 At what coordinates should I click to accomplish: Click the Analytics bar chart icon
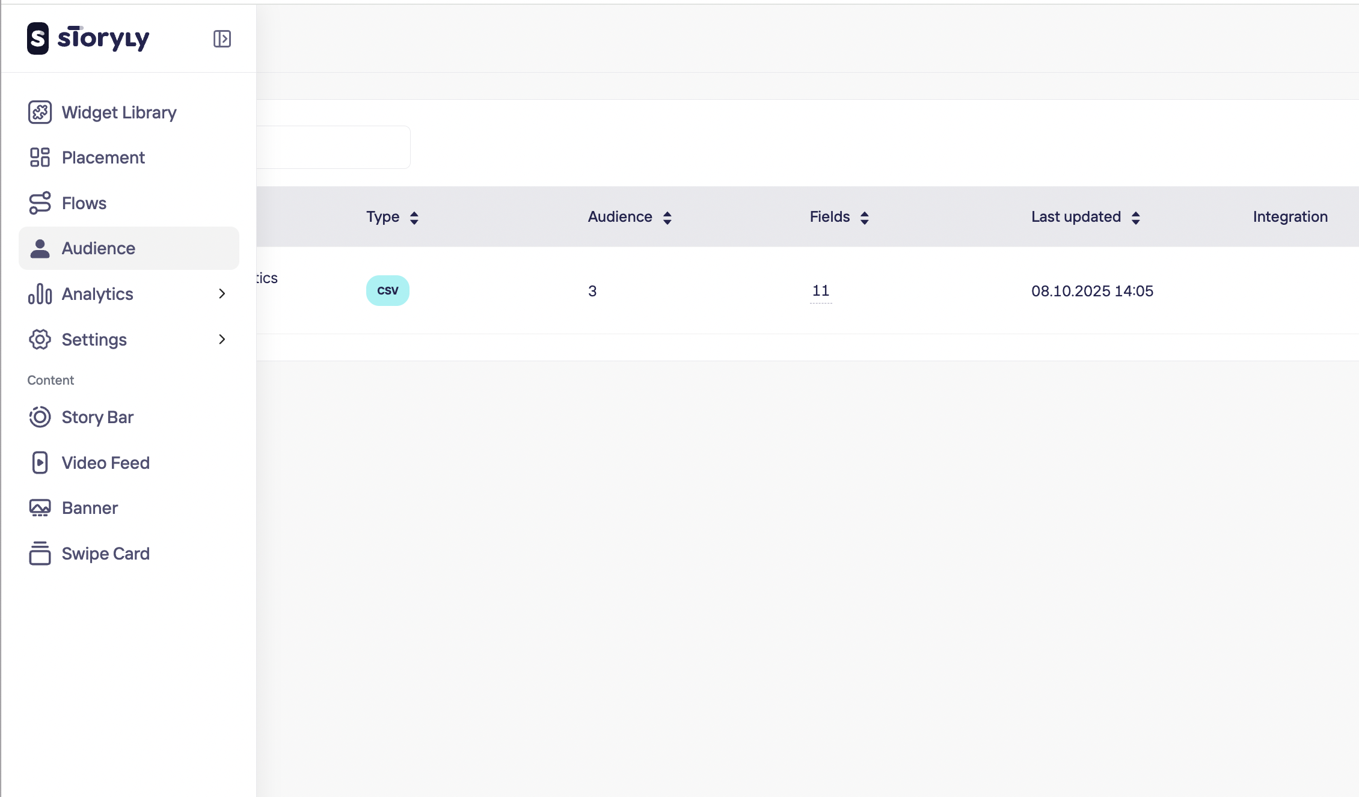[x=40, y=294]
